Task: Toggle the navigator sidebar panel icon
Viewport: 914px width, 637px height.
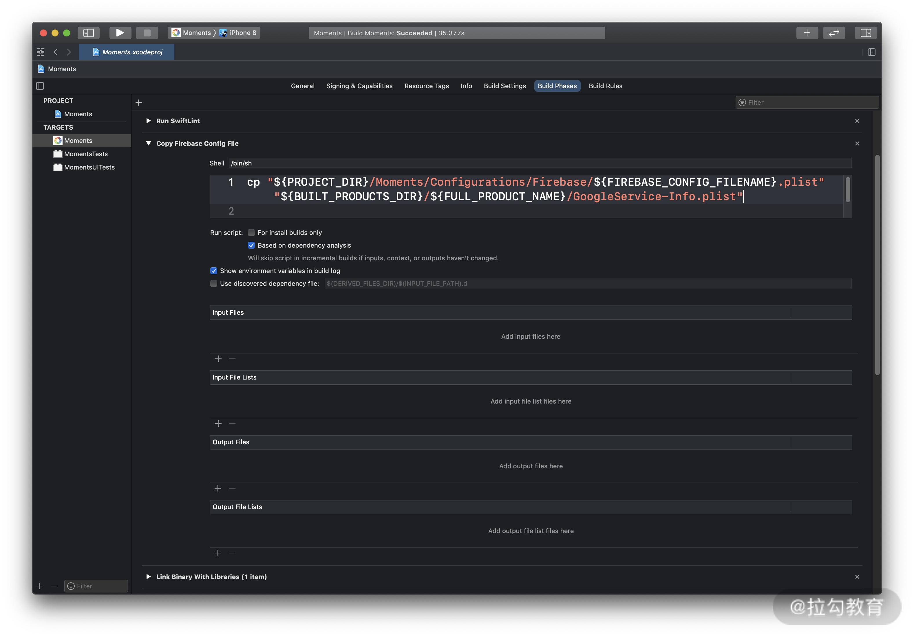Action: coord(88,33)
